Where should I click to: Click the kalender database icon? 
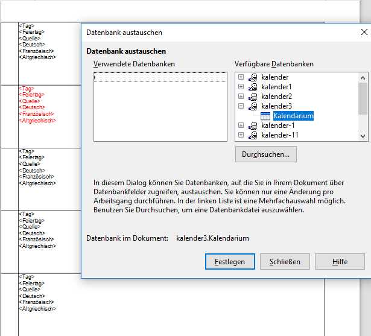[x=253, y=77]
